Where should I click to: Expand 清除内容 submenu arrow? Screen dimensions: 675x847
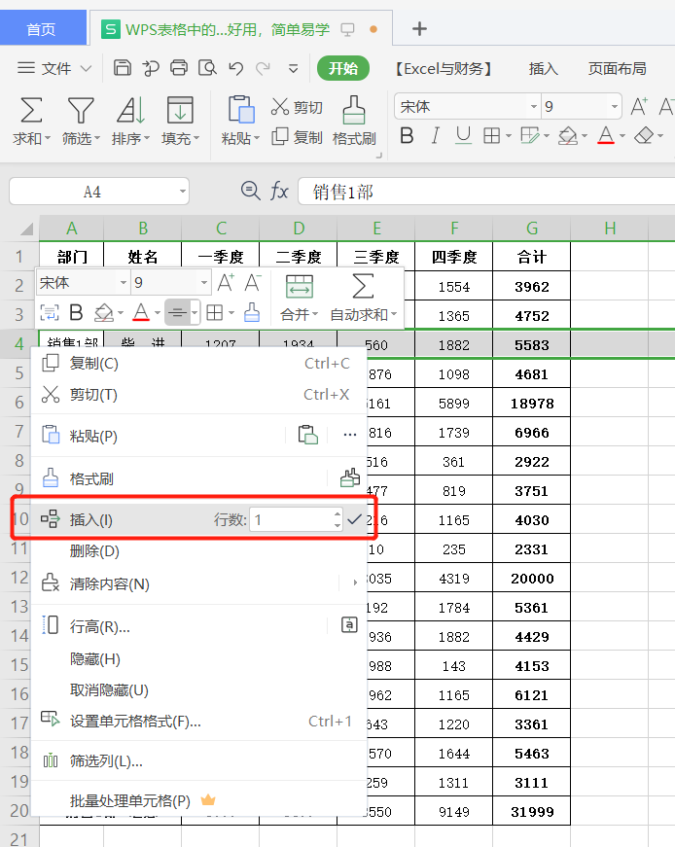coord(355,582)
